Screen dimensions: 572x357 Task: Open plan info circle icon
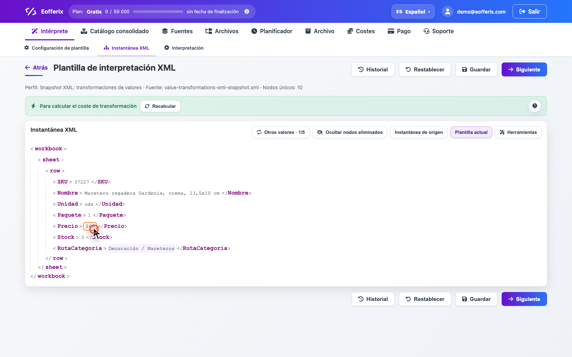pyautogui.click(x=247, y=11)
